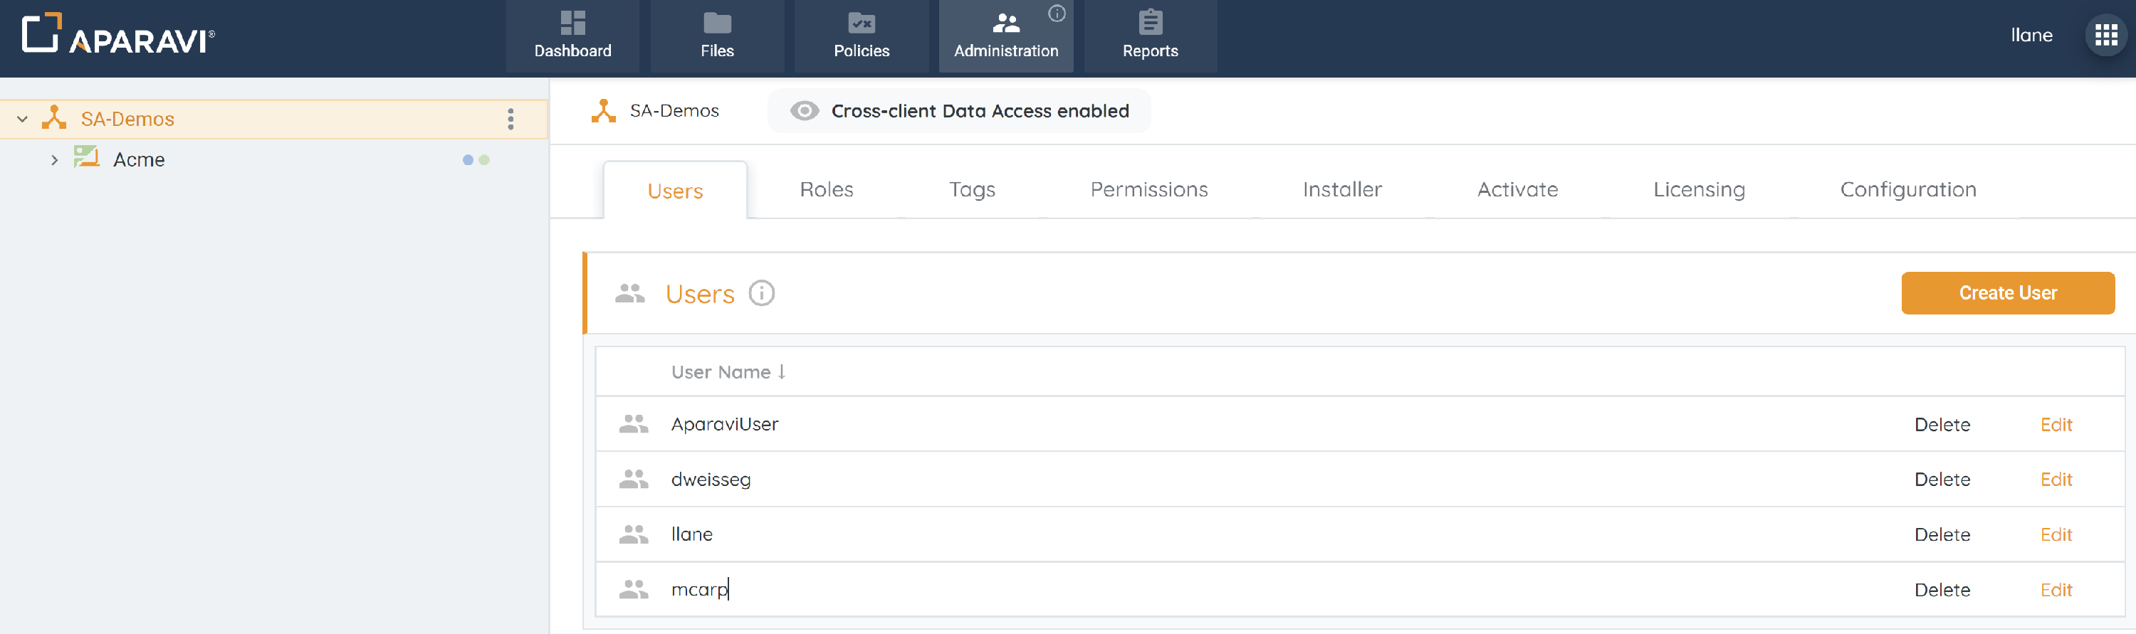Switch to the Permissions tab

1148,190
